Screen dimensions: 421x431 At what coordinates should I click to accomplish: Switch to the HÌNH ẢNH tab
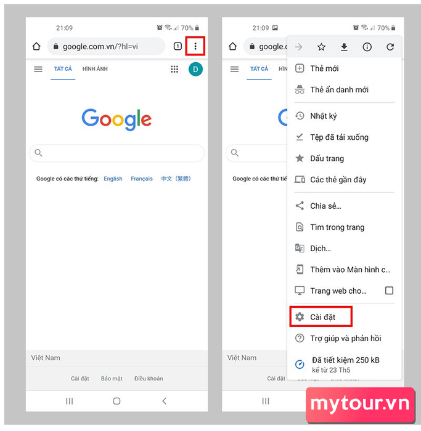tap(95, 69)
